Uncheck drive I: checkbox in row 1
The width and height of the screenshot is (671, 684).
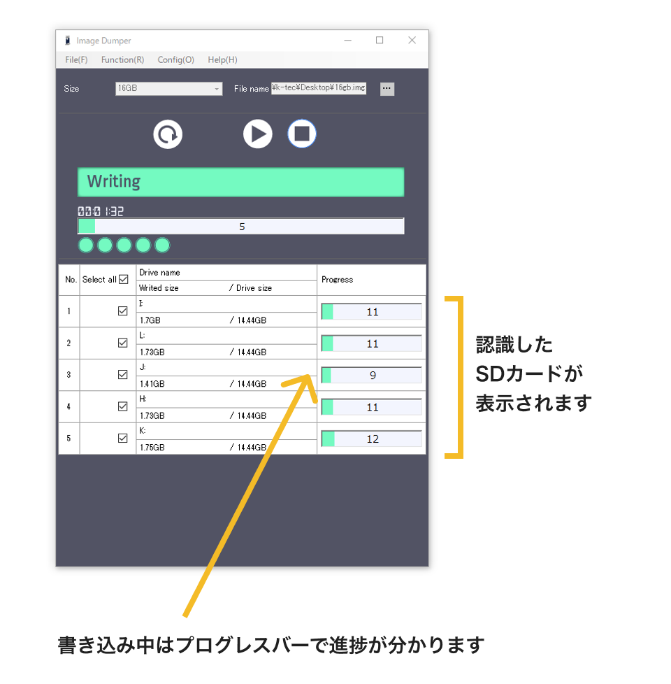coord(123,311)
